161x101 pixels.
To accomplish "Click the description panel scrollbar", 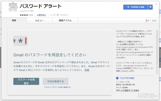I will coord(157,52).
